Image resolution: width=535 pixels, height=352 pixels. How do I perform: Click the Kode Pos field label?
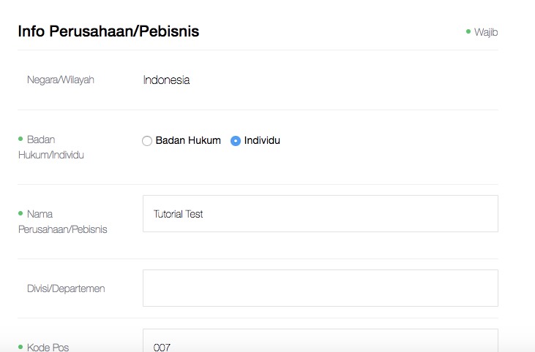[48, 347]
